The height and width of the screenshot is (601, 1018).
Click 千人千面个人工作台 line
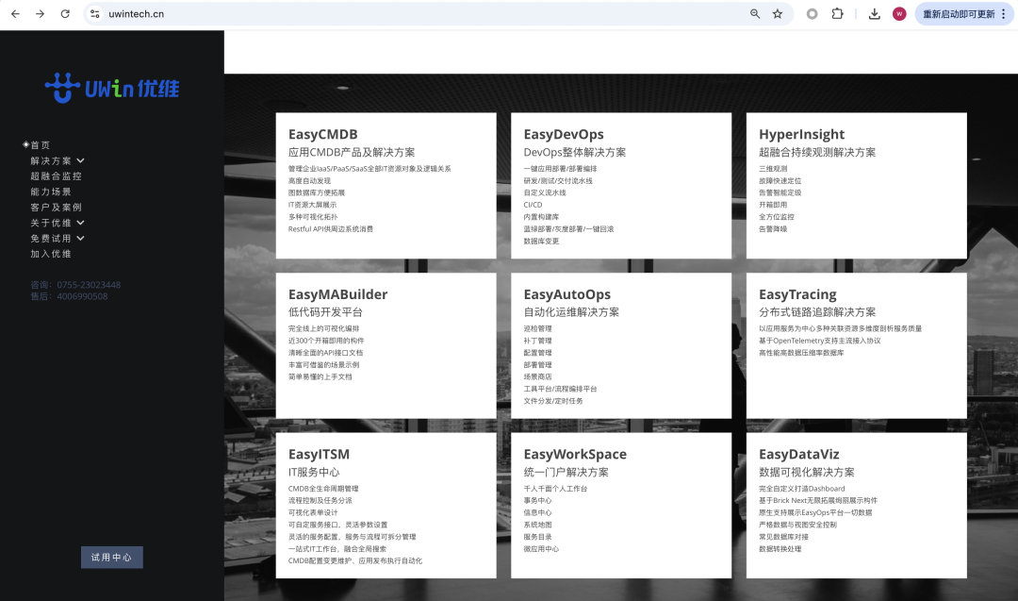(555, 489)
